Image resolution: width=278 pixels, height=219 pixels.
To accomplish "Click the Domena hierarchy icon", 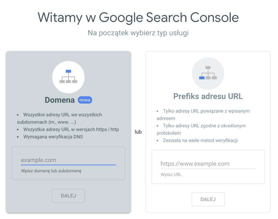I will tap(68, 77).
